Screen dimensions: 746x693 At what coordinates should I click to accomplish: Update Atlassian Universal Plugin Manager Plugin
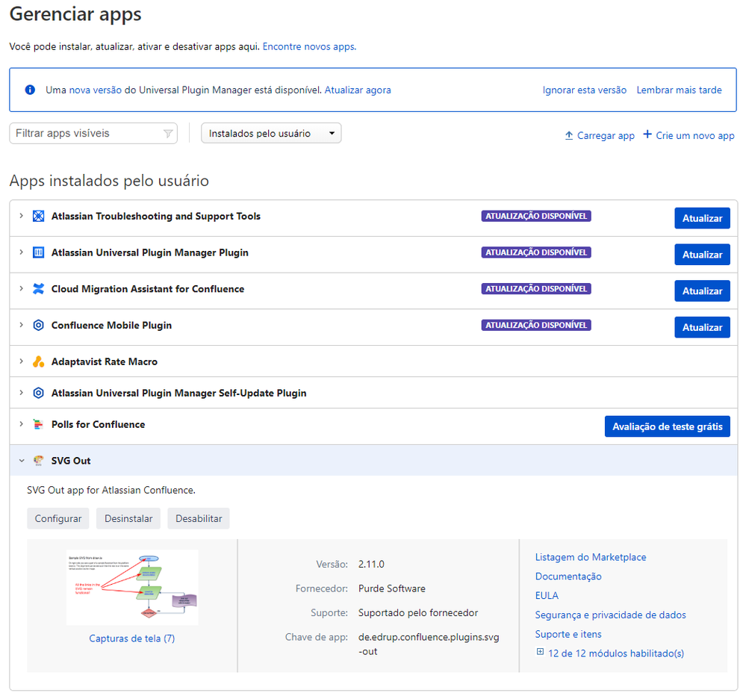702,255
